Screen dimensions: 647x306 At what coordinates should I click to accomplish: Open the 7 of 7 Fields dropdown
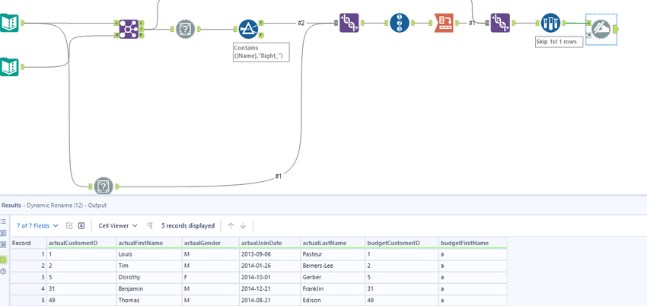(37, 225)
